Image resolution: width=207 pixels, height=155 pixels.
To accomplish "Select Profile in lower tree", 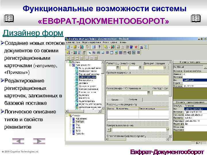I will pos(78,127).
